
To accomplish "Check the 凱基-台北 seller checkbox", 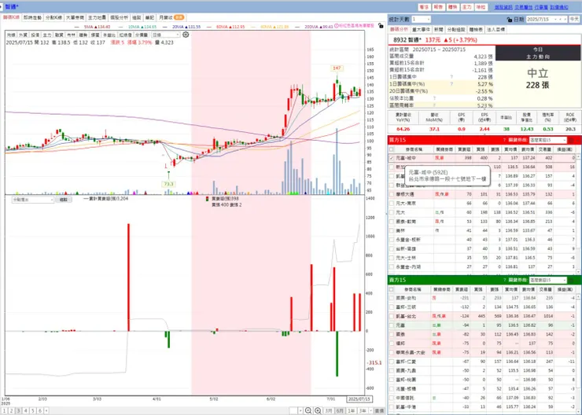I will click(392, 316).
